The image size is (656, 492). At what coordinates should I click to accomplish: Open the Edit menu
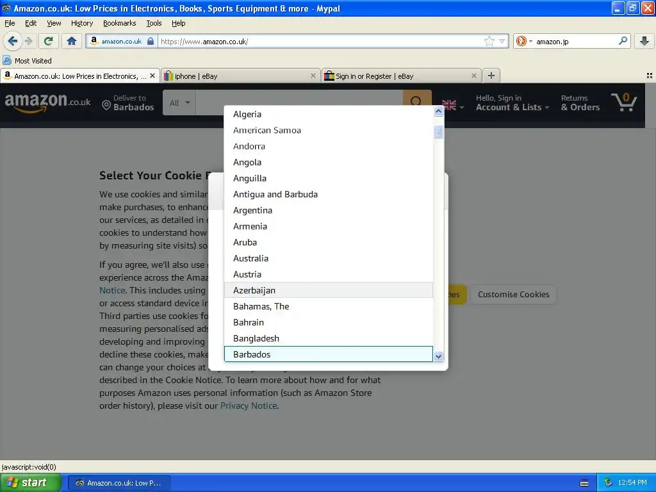point(31,23)
